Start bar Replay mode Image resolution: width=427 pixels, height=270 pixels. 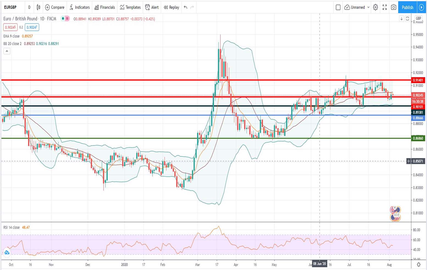point(171,7)
